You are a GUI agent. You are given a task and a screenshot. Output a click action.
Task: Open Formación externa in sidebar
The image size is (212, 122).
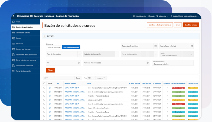(23, 33)
